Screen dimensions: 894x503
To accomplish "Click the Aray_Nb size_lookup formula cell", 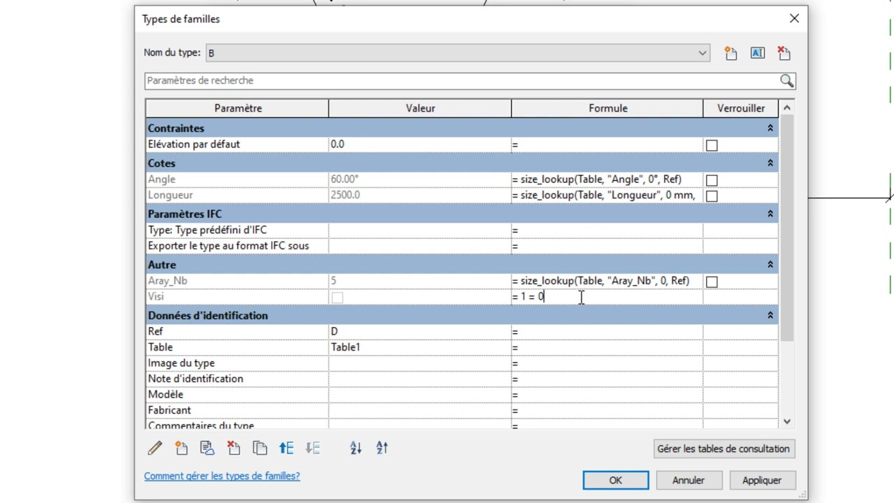I will (607, 281).
